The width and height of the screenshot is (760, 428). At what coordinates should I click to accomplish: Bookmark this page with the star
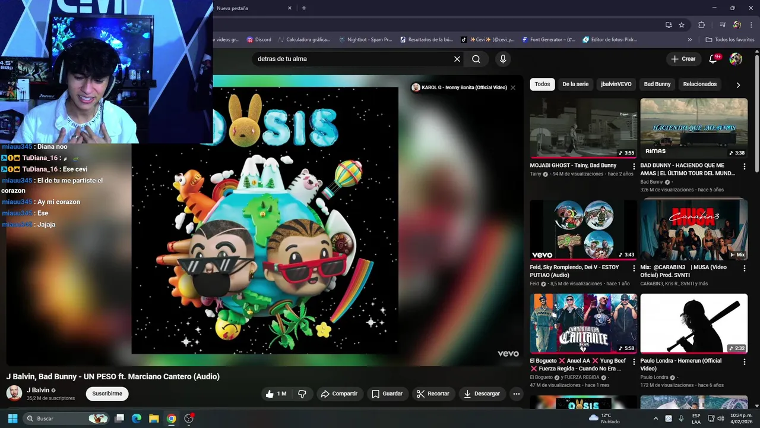tap(682, 25)
